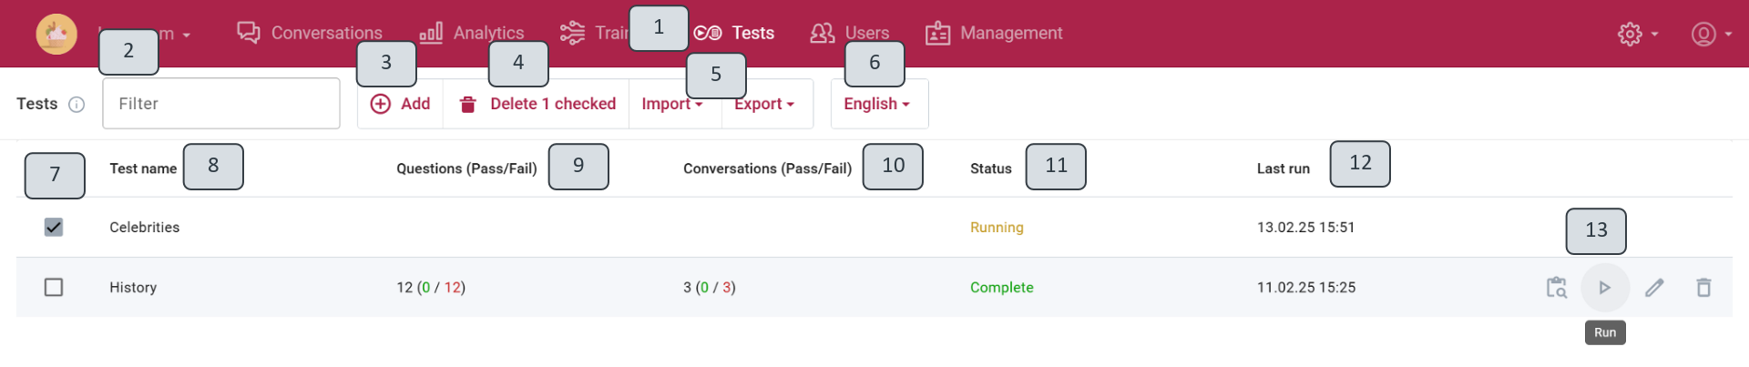Focus the Filter input field
Image resolution: width=1749 pixels, height=367 pixels.
[221, 103]
